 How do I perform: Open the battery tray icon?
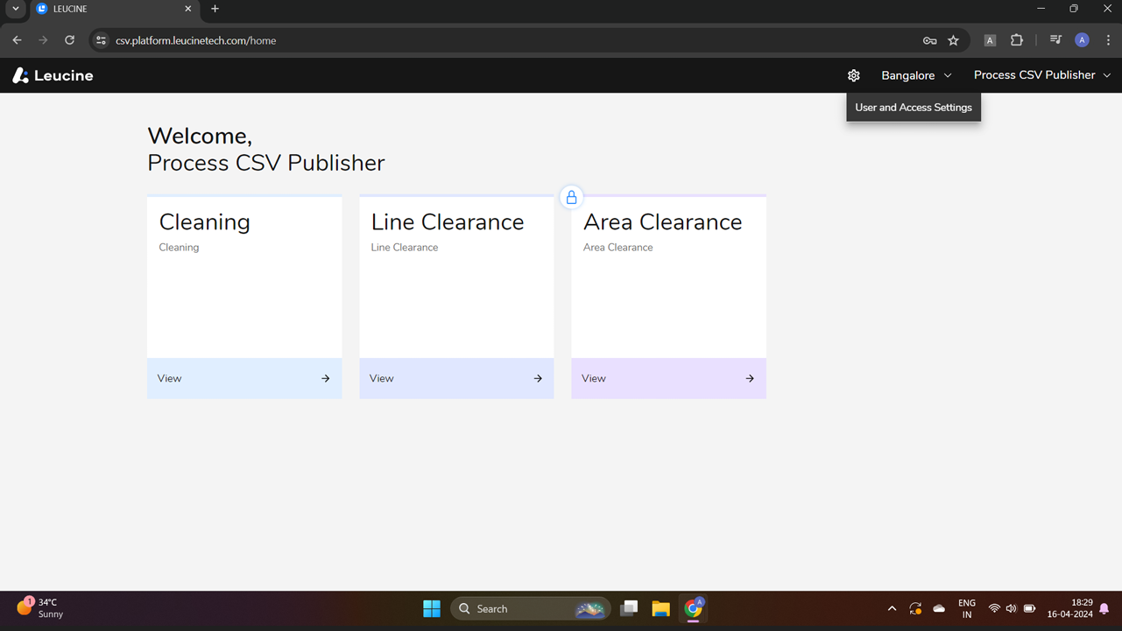pos(1030,608)
